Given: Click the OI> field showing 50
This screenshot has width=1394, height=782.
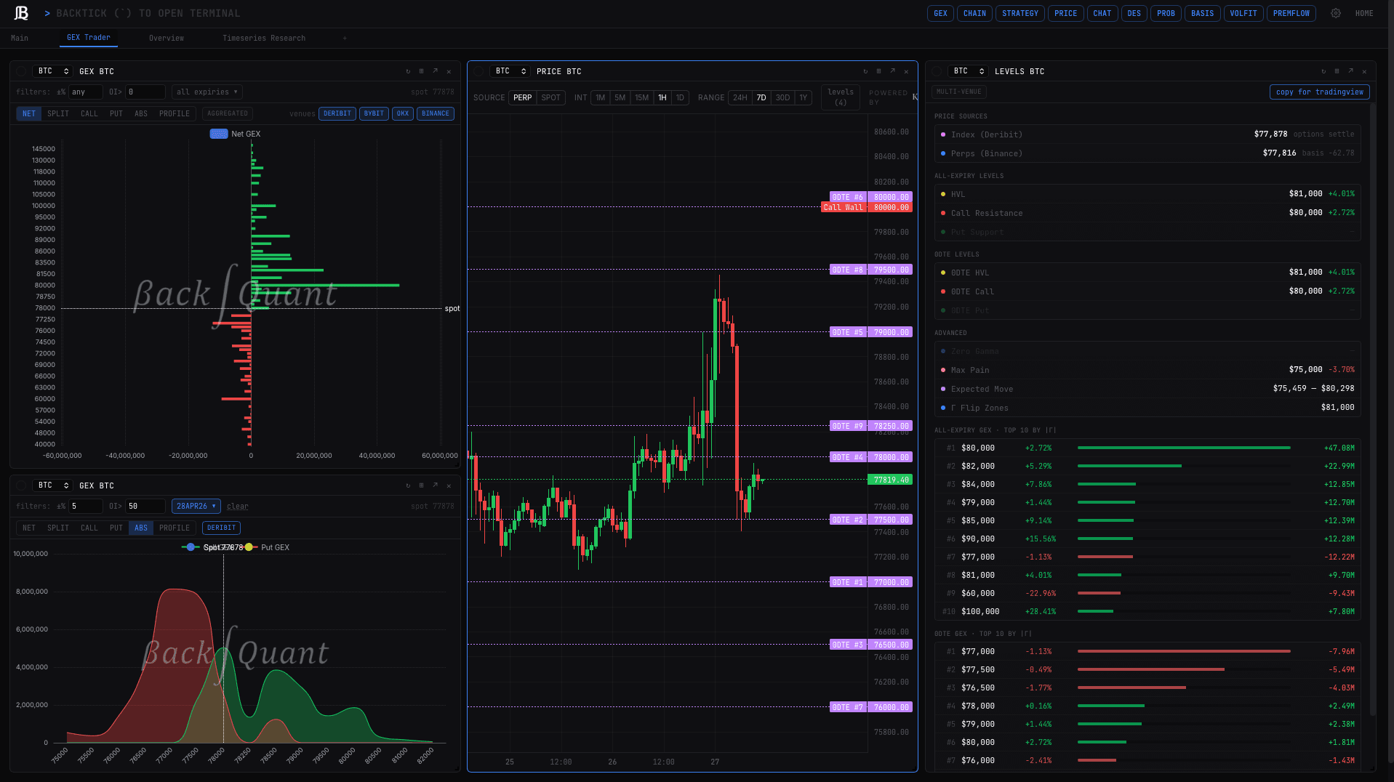Looking at the screenshot, I should 145,506.
